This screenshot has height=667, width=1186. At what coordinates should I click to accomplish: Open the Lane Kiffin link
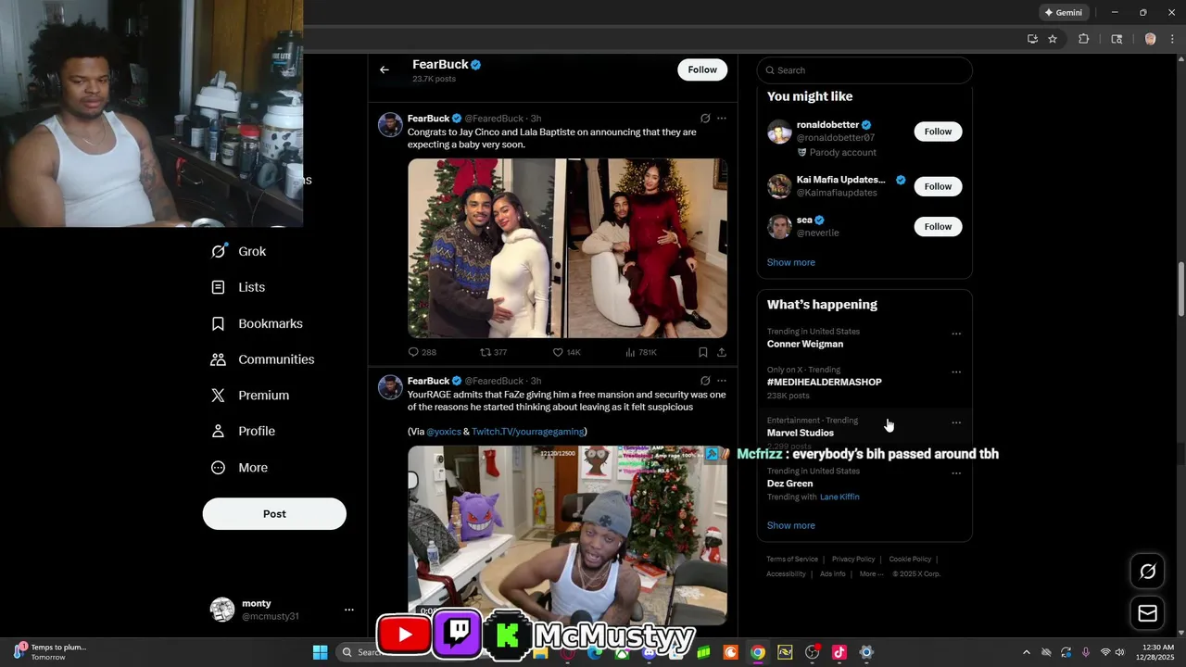[x=839, y=497]
